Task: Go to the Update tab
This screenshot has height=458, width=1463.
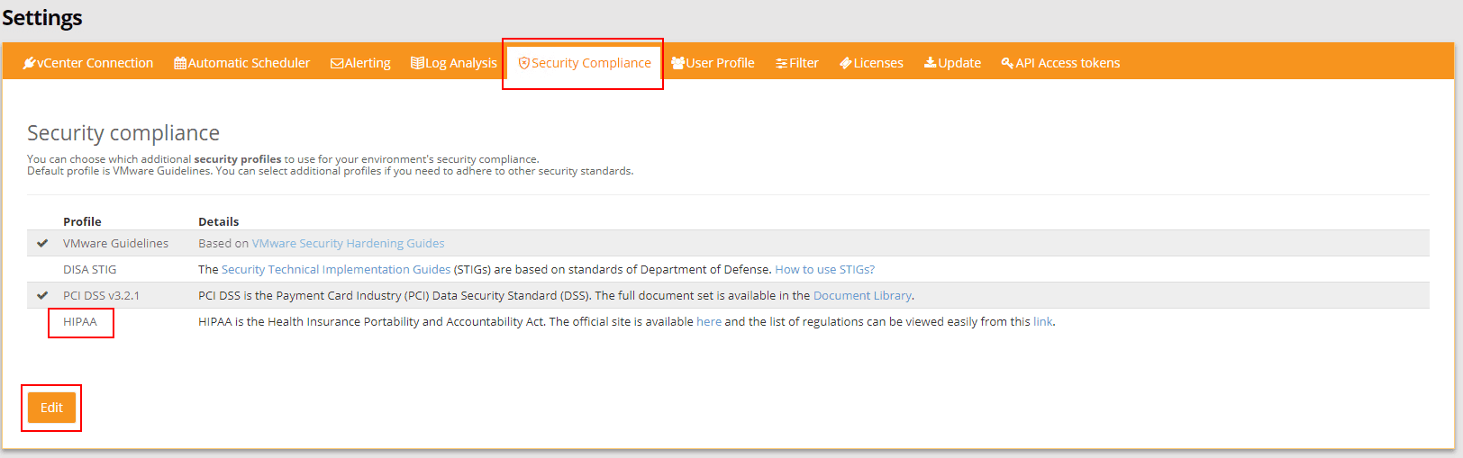Action: (x=952, y=63)
